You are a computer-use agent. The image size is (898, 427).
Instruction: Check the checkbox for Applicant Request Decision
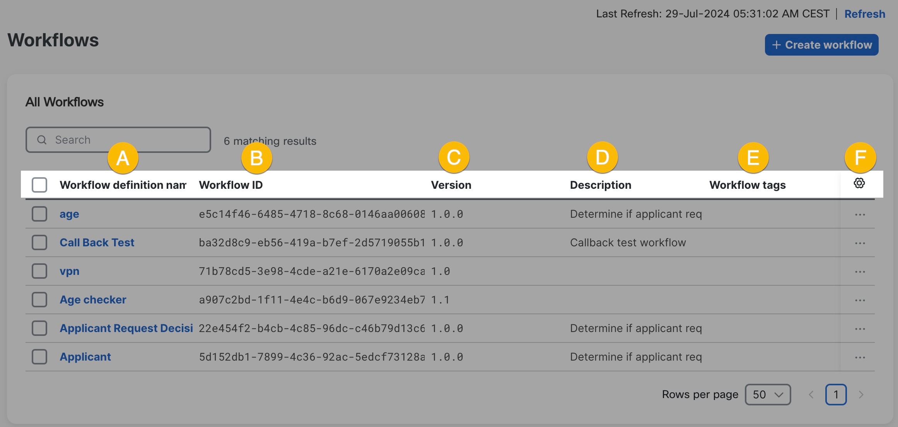tap(39, 328)
